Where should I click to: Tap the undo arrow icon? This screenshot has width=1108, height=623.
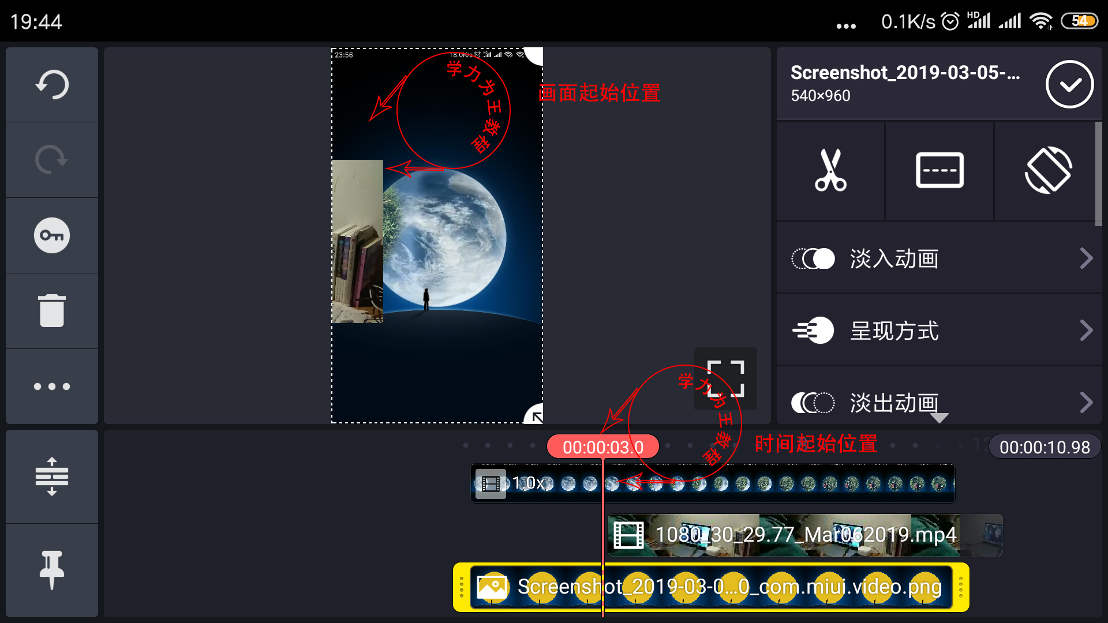click(x=52, y=84)
